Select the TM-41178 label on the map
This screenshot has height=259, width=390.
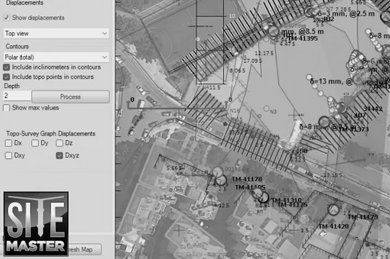click(x=247, y=179)
